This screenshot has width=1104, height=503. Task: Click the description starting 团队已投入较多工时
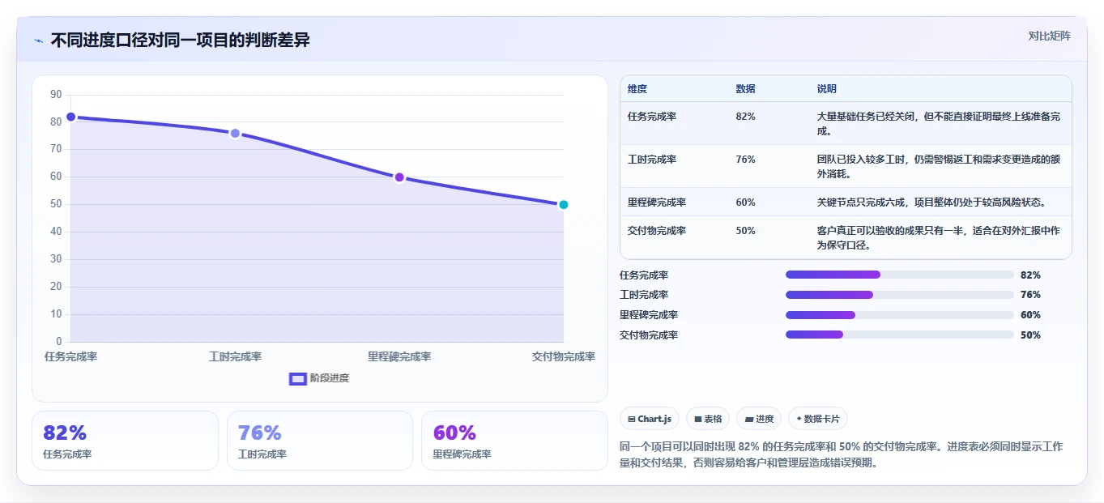(x=939, y=166)
